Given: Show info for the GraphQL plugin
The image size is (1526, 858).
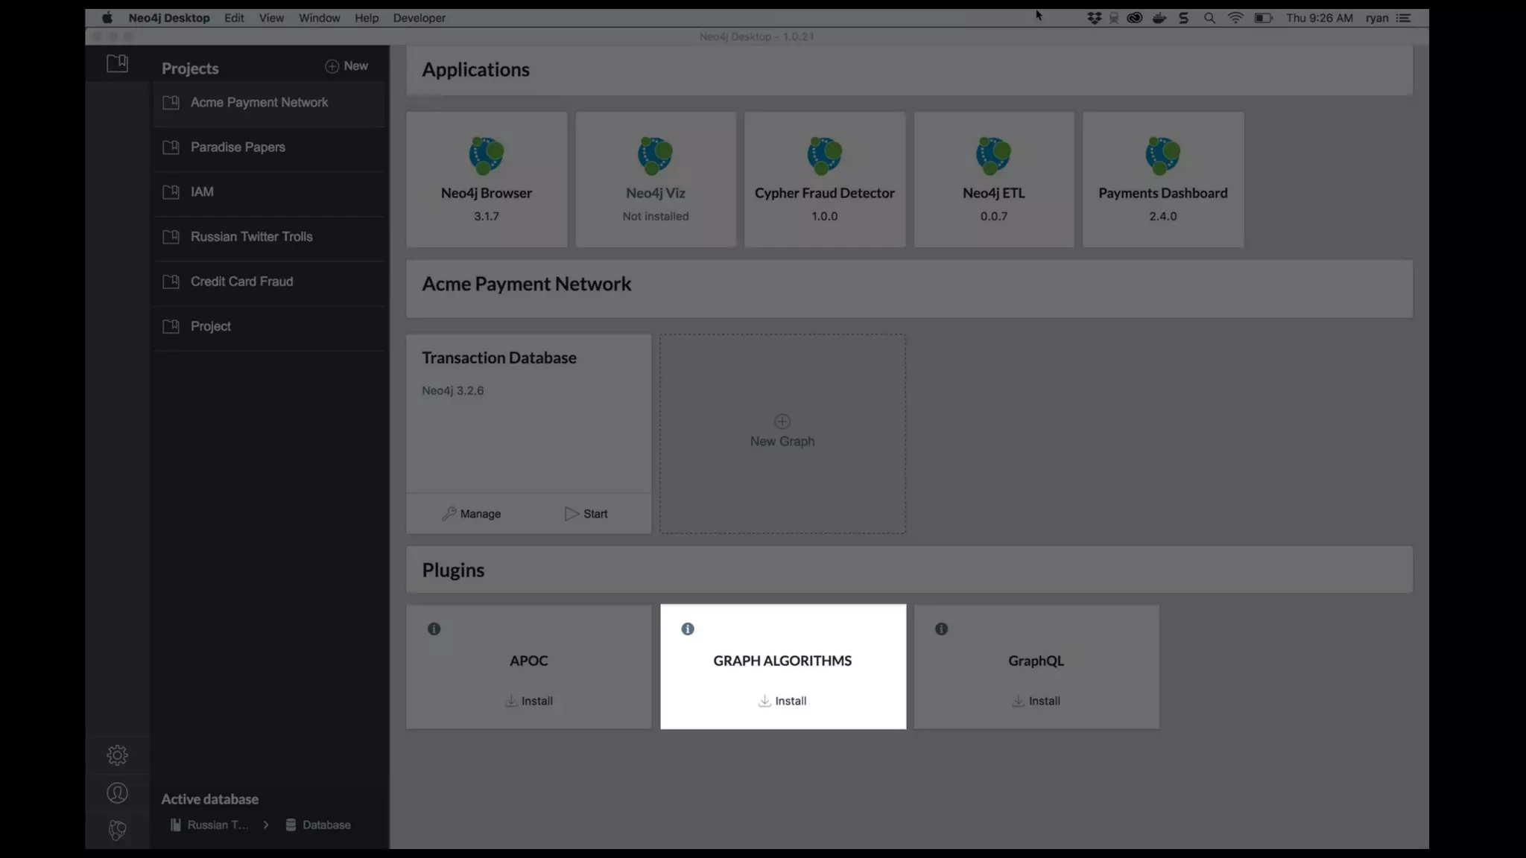Looking at the screenshot, I should pyautogui.click(x=942, y=629).
